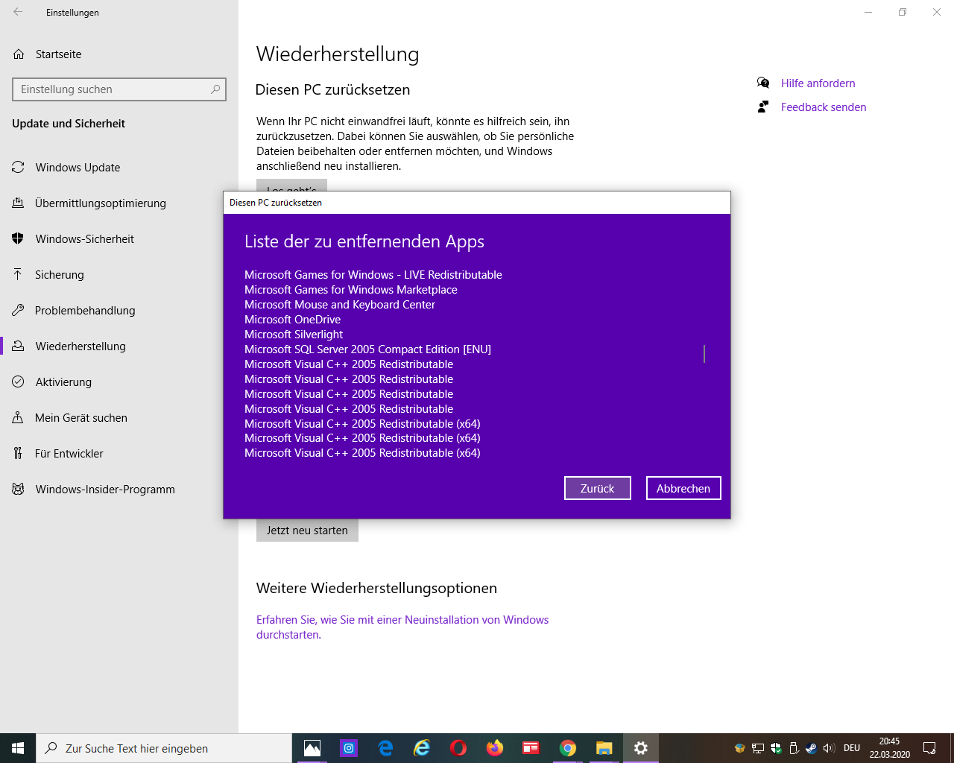The width and height of the screenshot is (954, 763).
Task: Launch Internet Explorer from taskbar
Action: pyautogui.click(x=422, y=748)
